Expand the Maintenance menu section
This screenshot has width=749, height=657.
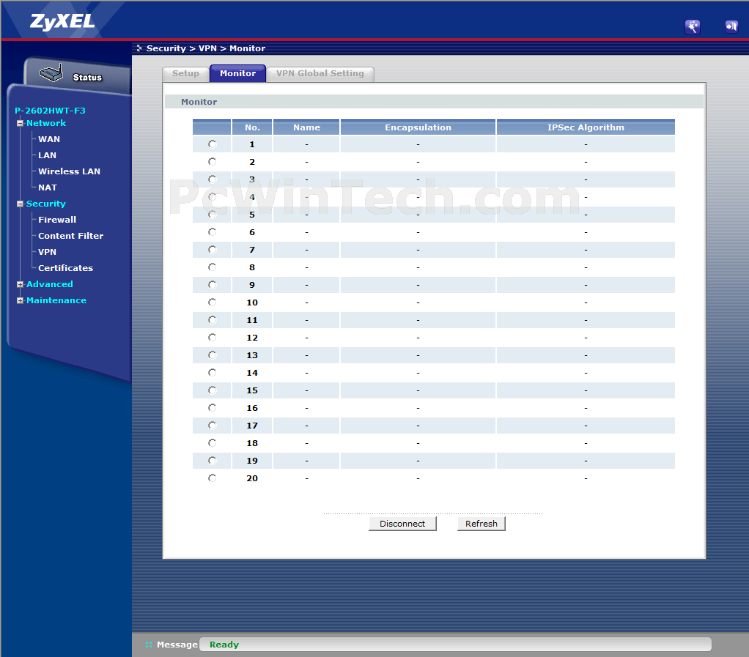tap(20, 301)
